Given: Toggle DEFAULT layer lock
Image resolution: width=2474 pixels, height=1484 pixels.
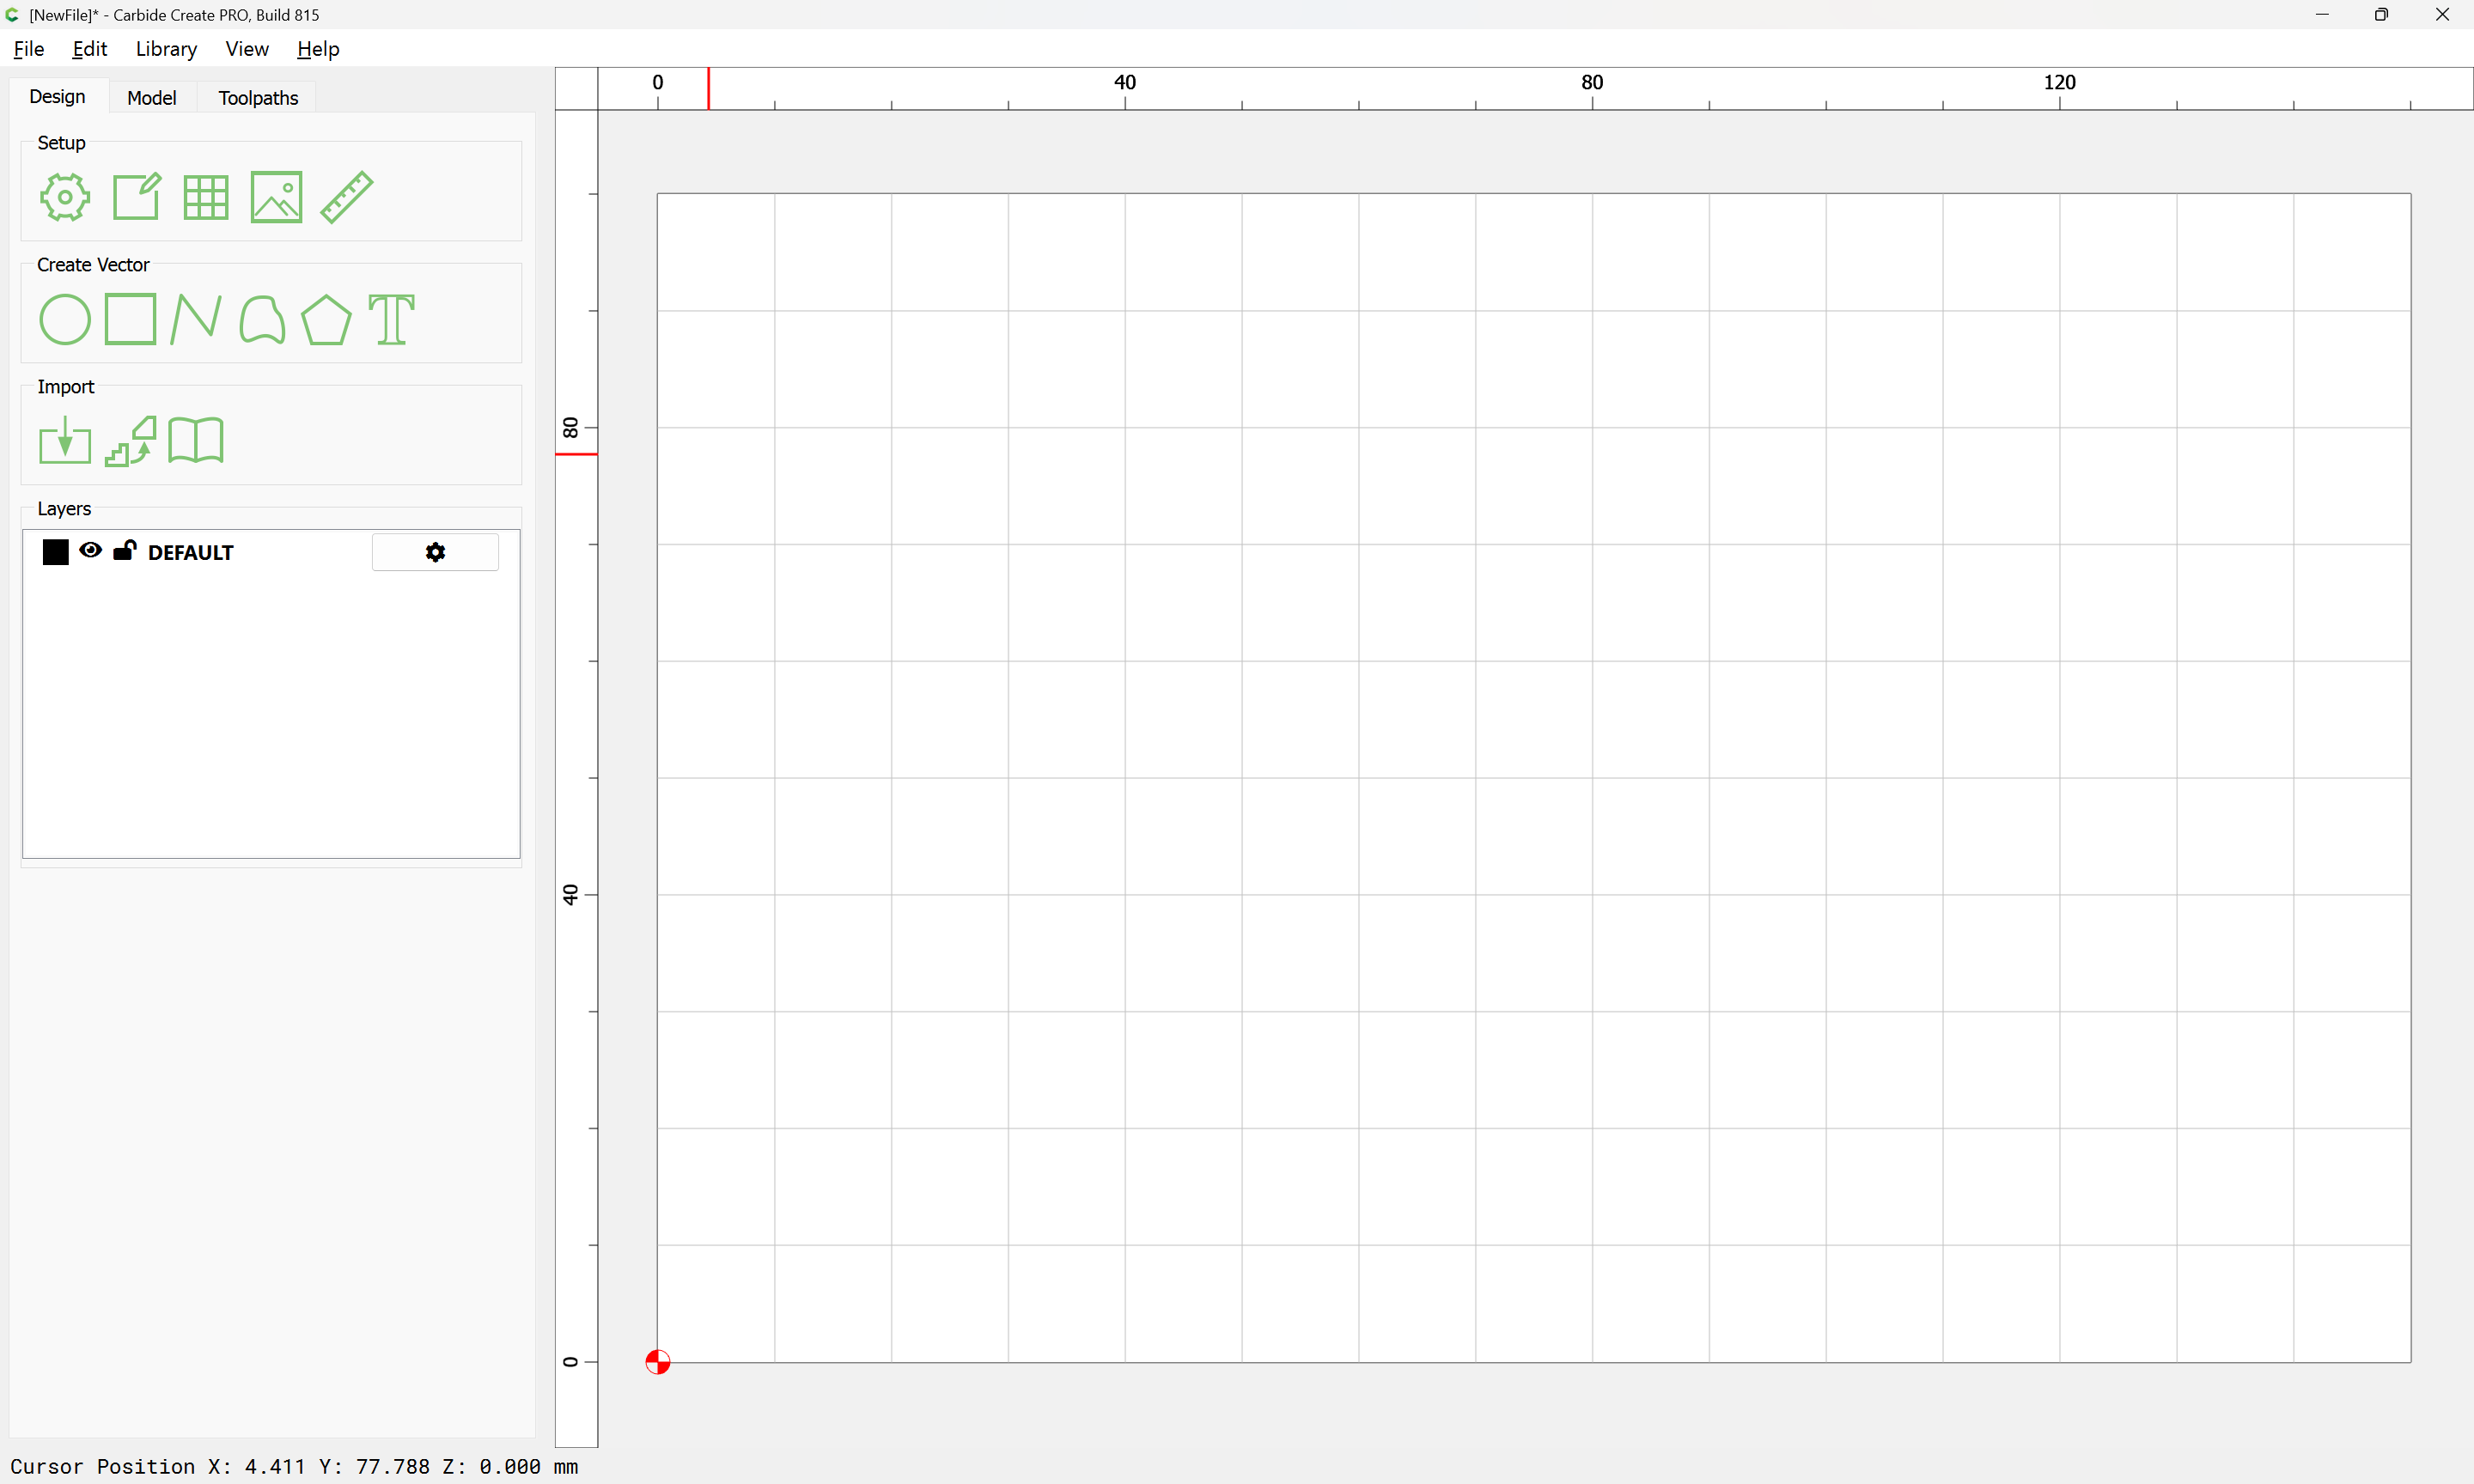Looking at the screenshot, I should [x=125, y=550].
